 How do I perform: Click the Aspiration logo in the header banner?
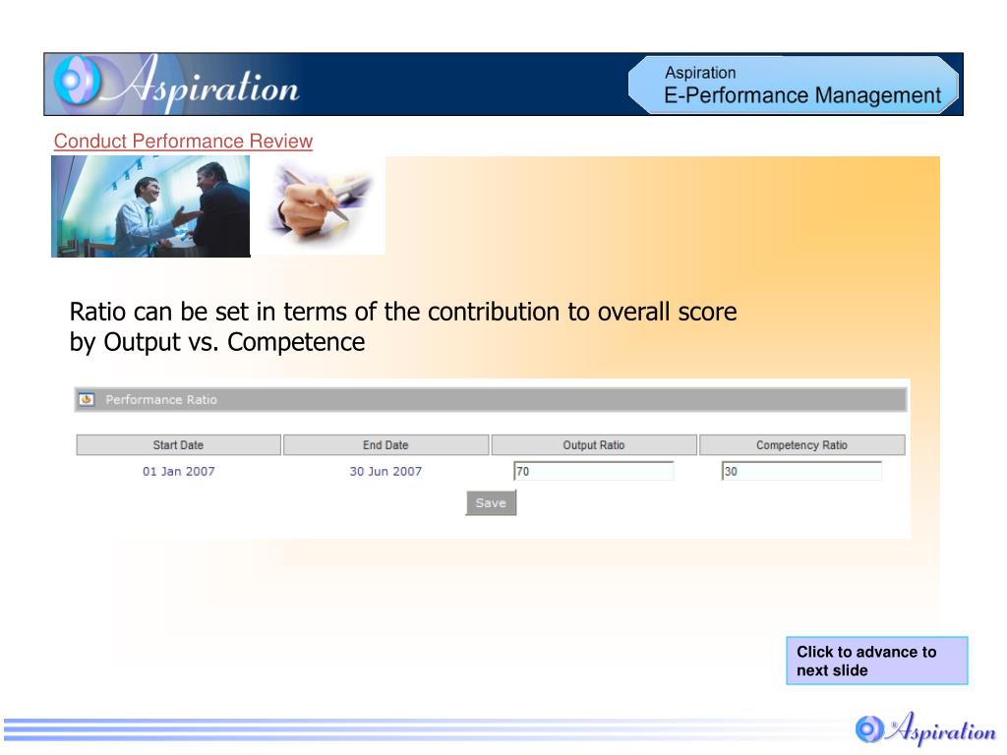click(177, 85)
